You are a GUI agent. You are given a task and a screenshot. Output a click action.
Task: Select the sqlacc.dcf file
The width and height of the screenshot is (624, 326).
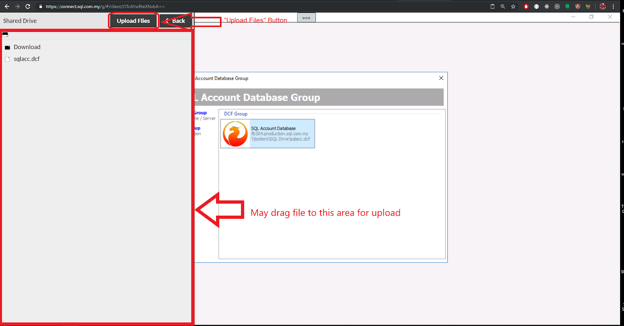coord(27,59)
